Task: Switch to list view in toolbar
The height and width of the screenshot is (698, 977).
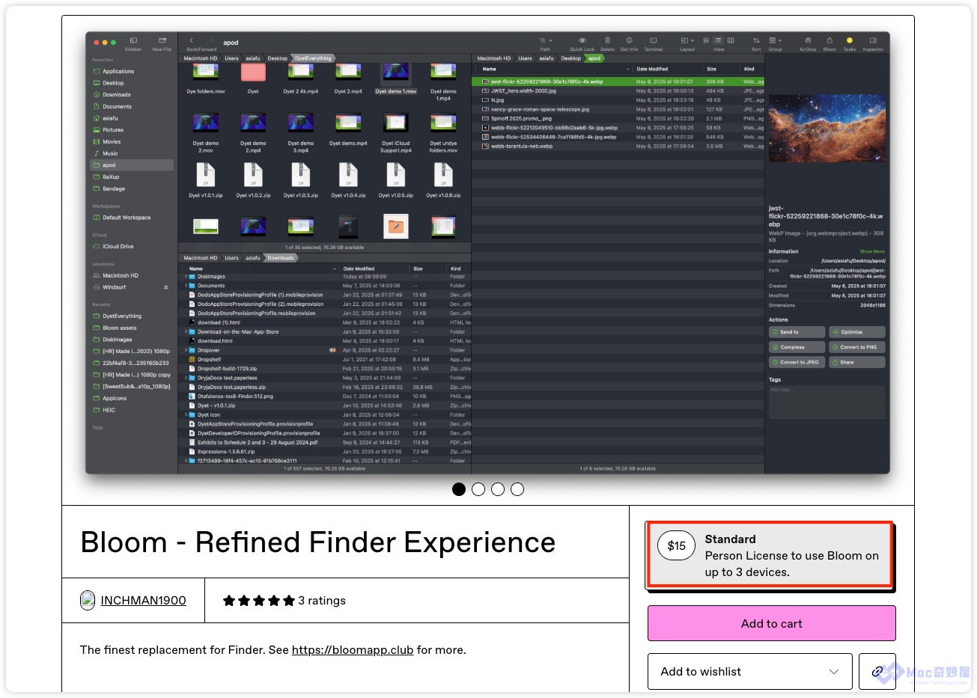Action: (x=718, y=40)
